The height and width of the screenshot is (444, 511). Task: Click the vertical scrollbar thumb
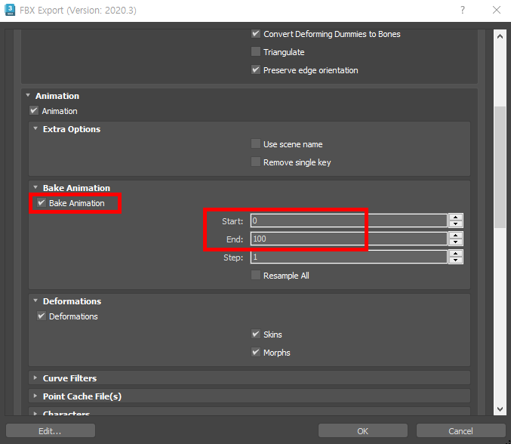click(500, 167)
